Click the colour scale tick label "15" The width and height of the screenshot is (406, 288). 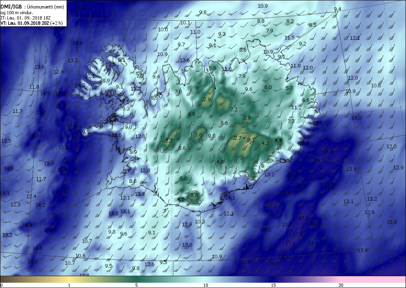[273, 285]
